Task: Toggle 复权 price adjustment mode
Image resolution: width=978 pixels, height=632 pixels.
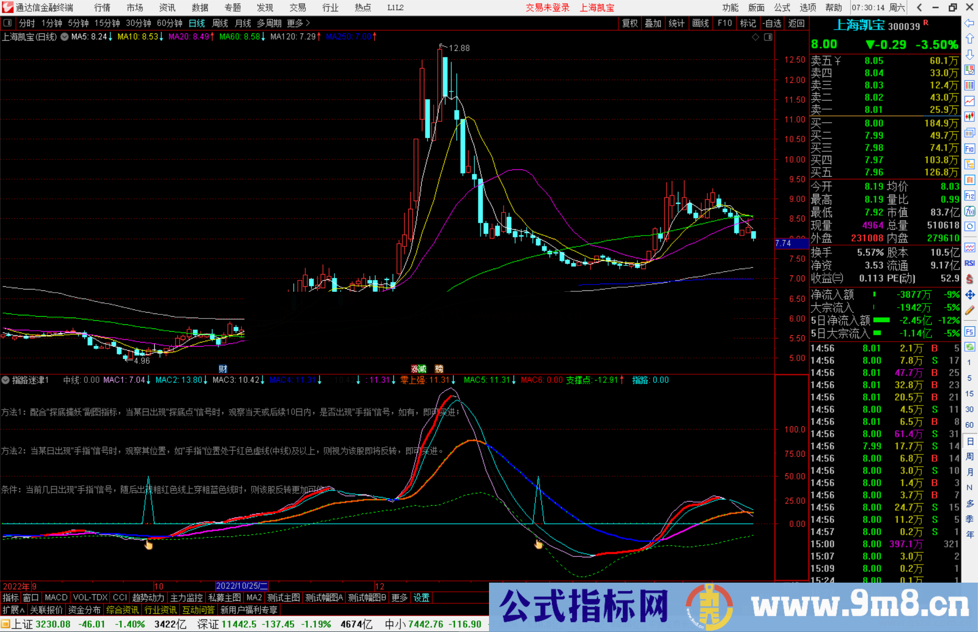Action: 630,23
